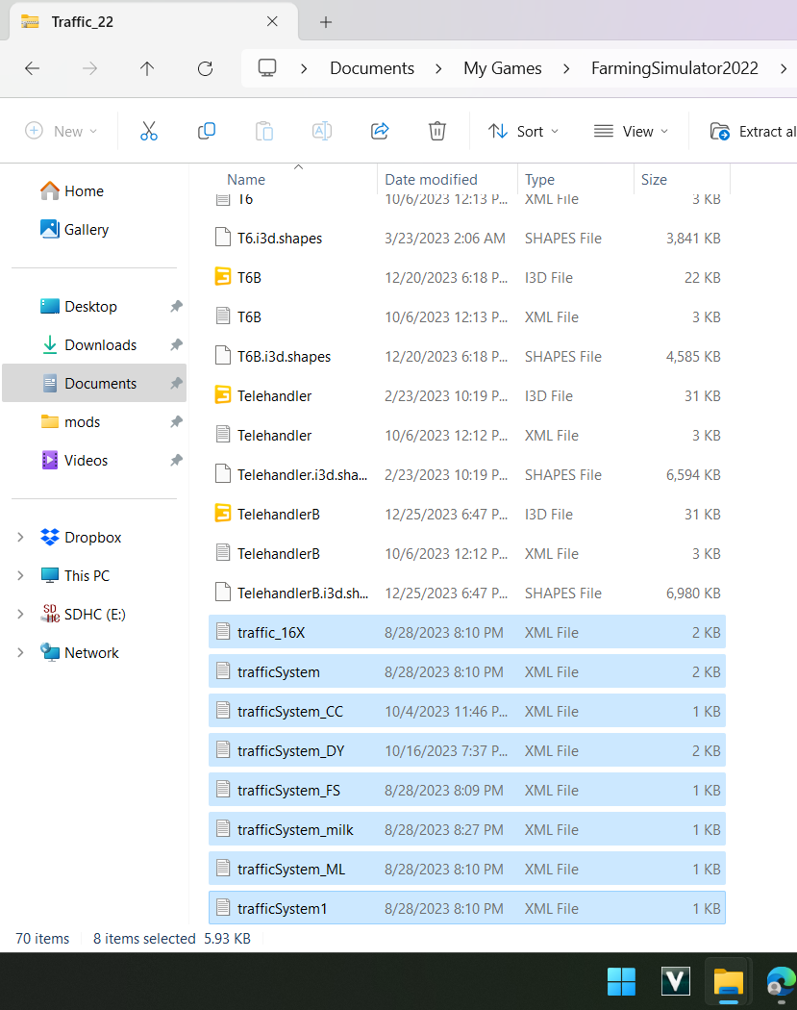Screen dimensions: 797x1010
Task: Click the Delete trash can icon
Action: tap(437, 132)
